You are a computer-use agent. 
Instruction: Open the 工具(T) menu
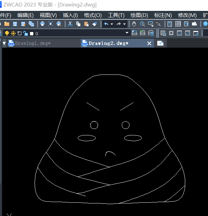(x=116, y=15)
